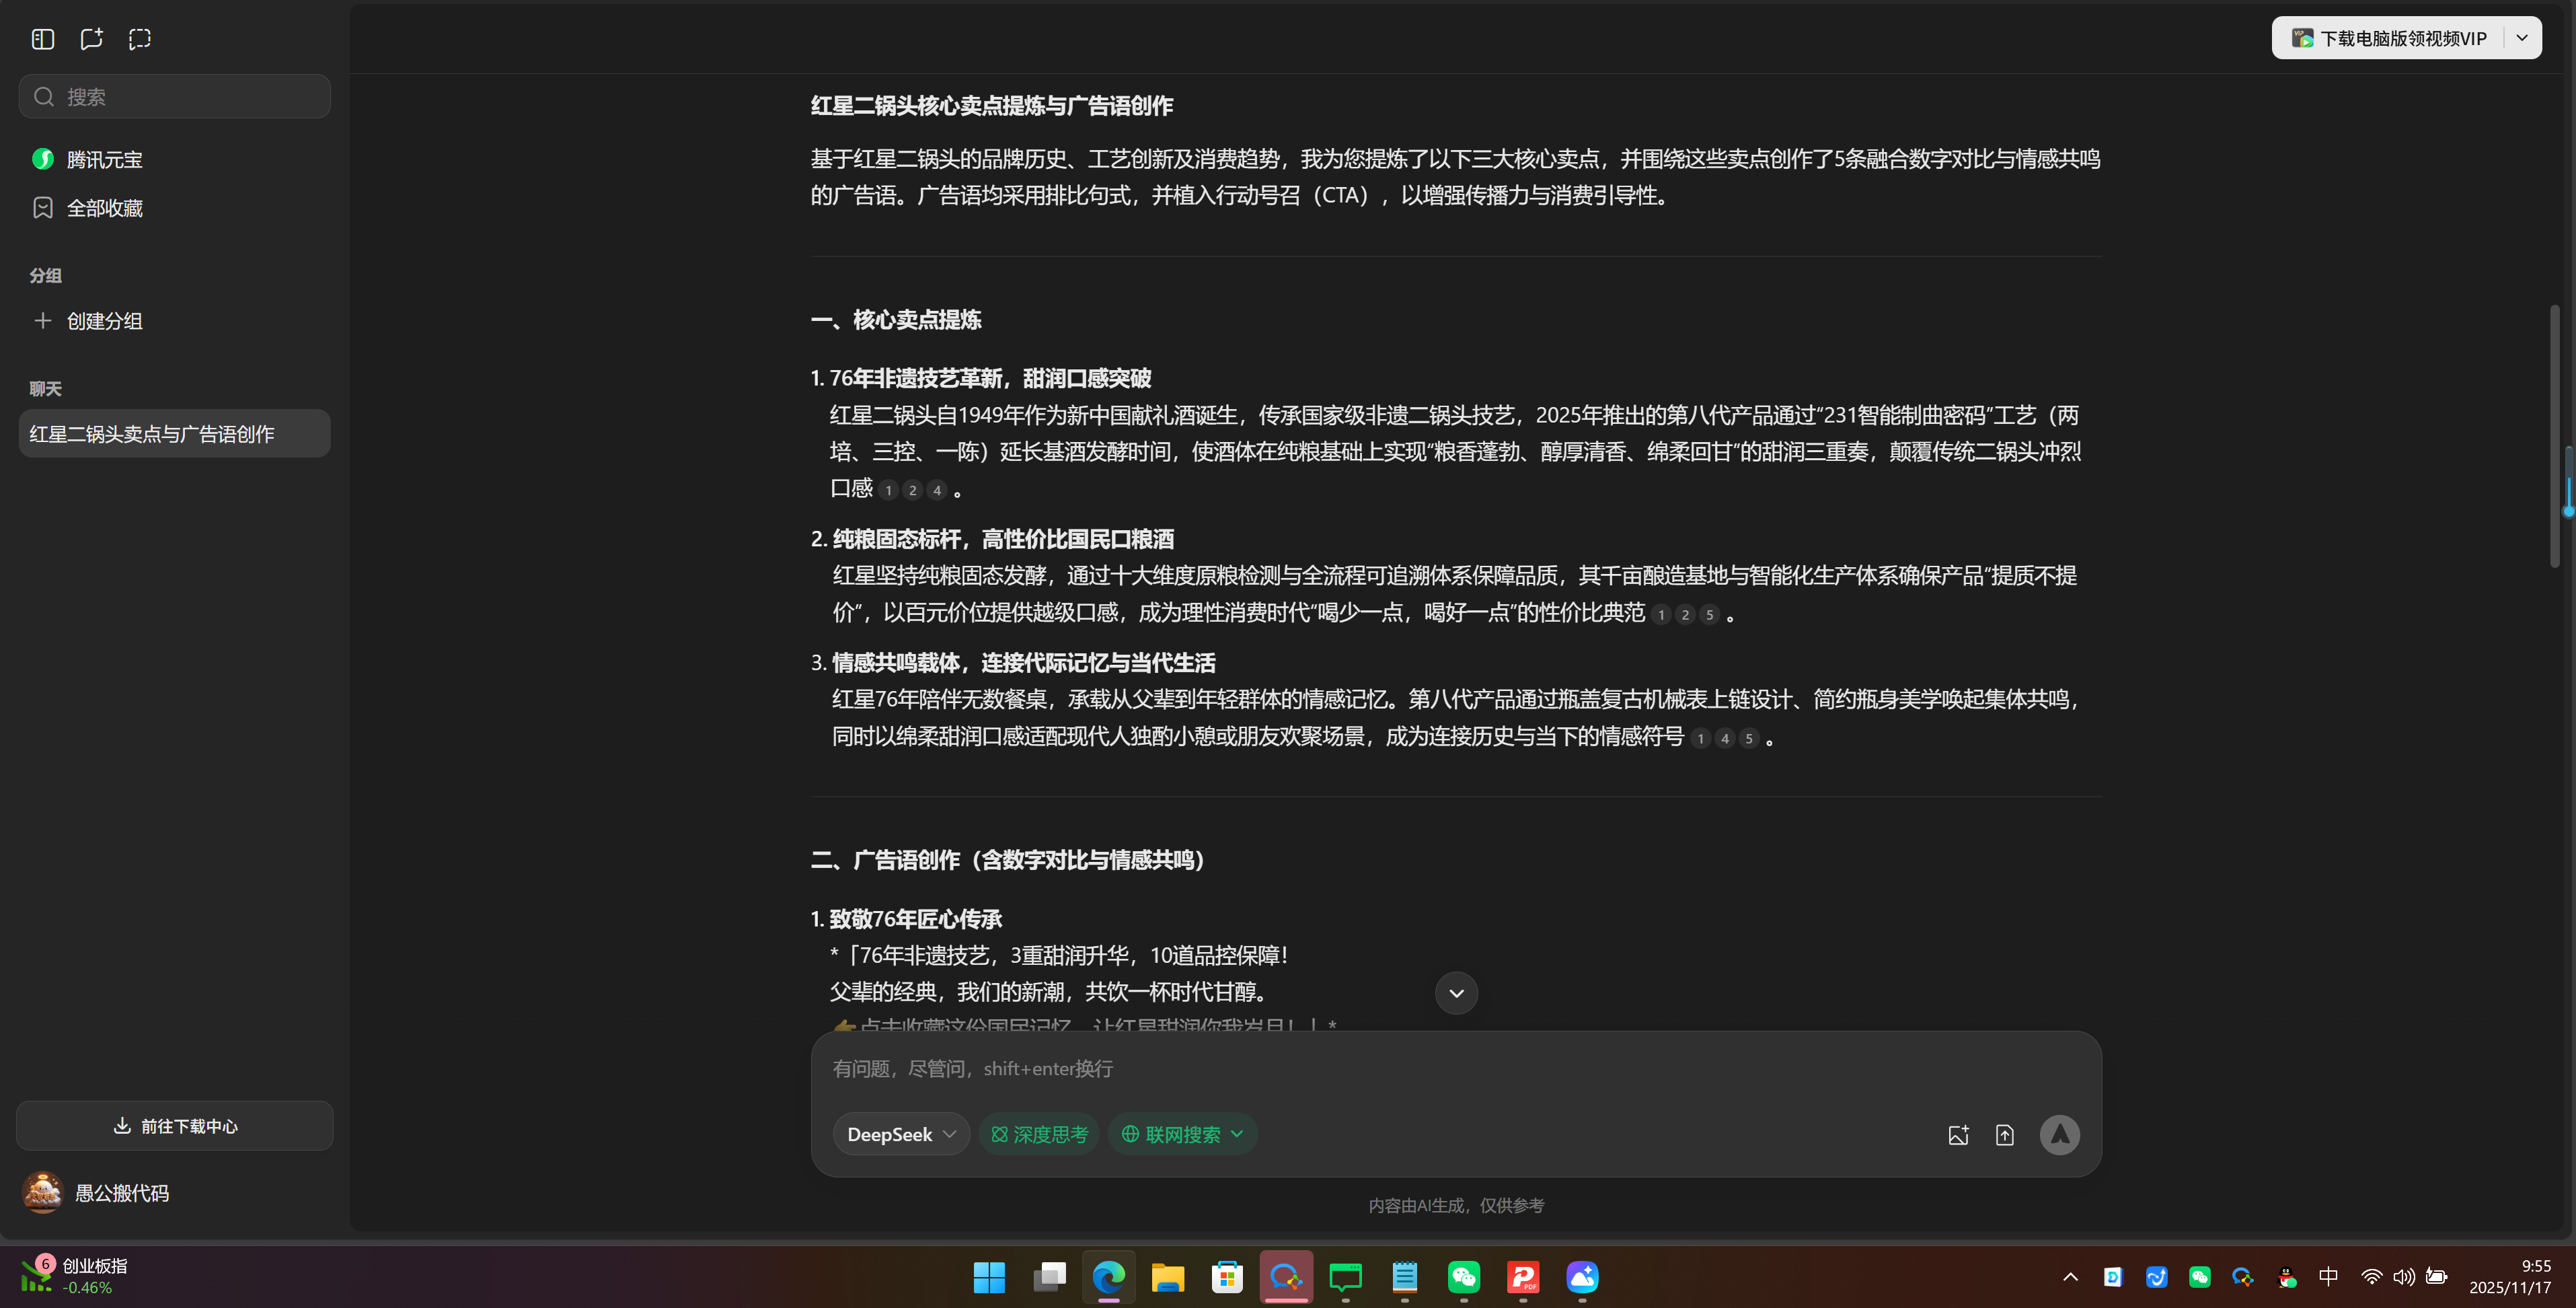Expand the collapsed AI response chevron
This screenshot has height=1308, width=2576.
tap(1456, 993)
